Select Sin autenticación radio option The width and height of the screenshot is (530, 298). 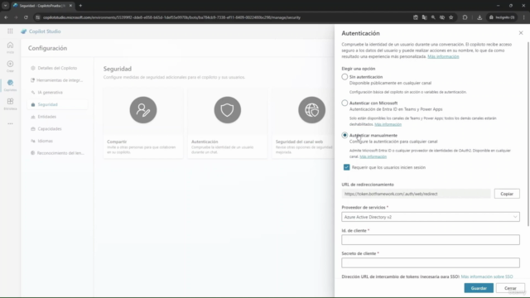tap(344, 77)
